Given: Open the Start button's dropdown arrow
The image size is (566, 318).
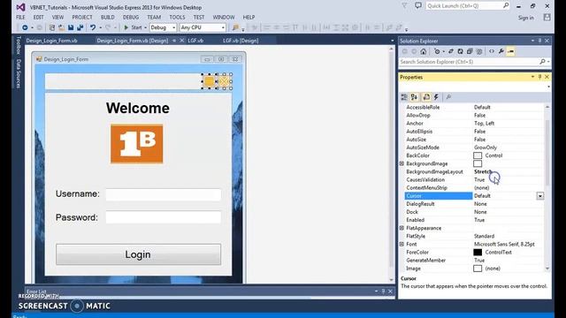Looking at the screenshot, I should pyautogui.click(x=145, y=27).
